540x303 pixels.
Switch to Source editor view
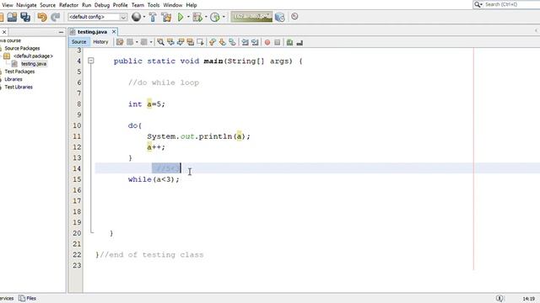(78, 42)
